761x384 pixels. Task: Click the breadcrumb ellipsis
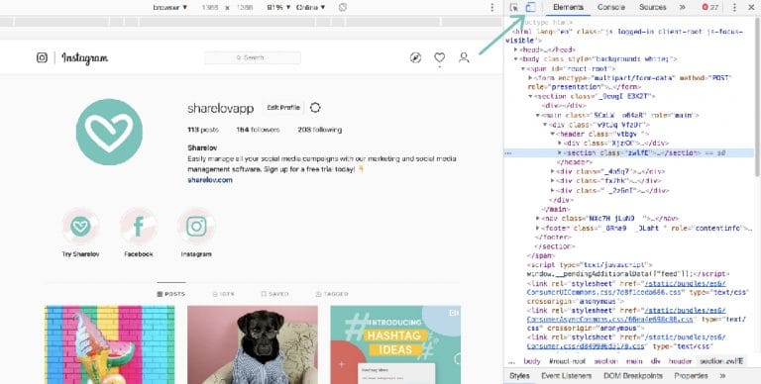511,361
